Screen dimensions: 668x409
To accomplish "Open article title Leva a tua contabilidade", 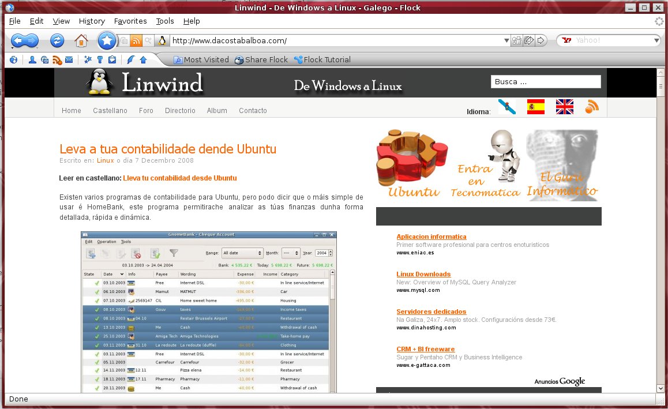I will point(168,149).
